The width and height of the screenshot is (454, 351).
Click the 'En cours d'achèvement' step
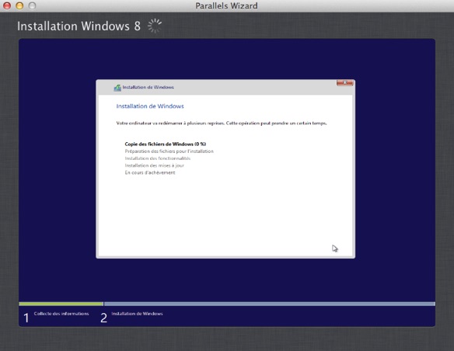click(x=150, y=172)
